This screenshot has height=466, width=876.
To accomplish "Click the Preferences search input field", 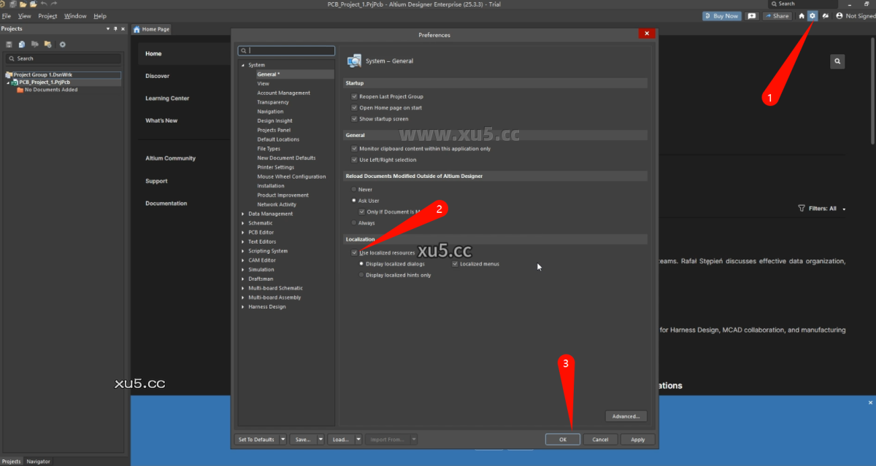I will (x=286, y=50).
